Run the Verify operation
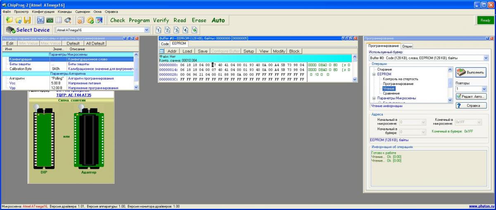This screenshot has width=496, height=210. 161,20
